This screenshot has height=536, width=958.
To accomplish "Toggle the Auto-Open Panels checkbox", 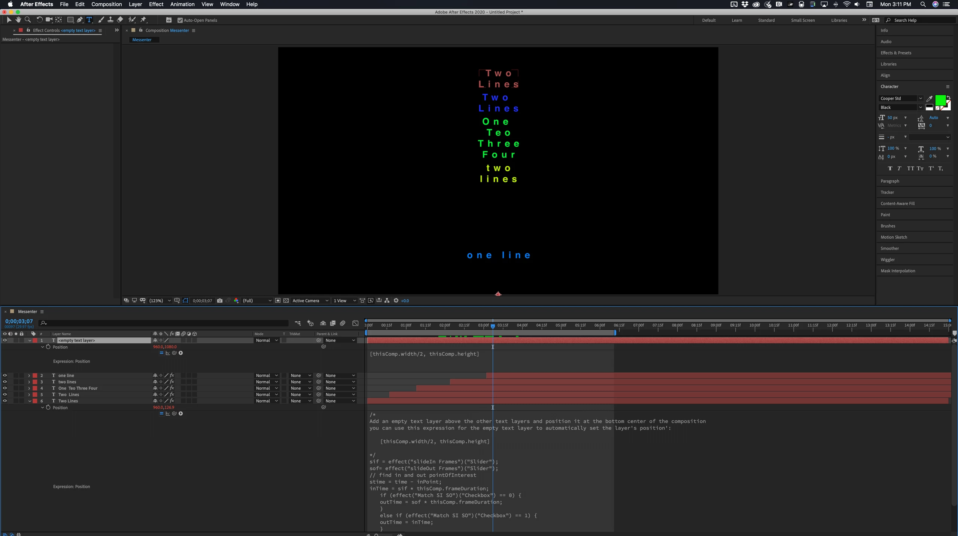I will [180, 20].
